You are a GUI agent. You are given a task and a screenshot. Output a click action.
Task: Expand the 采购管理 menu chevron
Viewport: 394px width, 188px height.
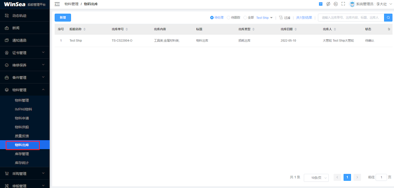43,173
